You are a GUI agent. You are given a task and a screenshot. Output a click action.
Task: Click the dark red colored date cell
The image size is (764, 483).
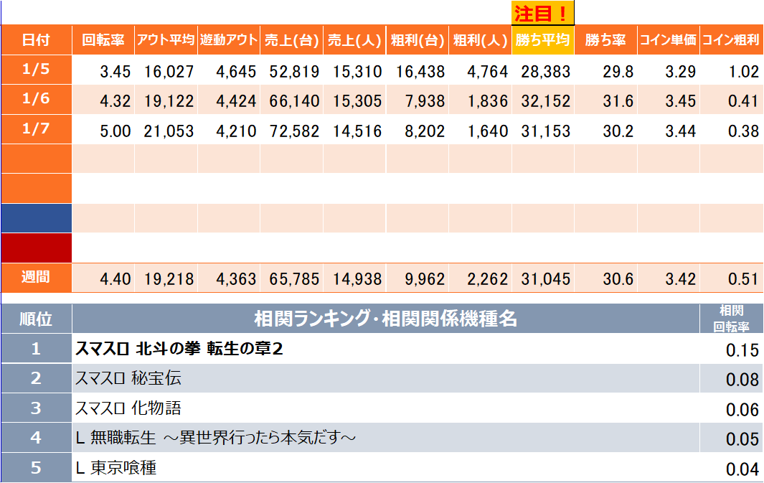pos(36,248)
